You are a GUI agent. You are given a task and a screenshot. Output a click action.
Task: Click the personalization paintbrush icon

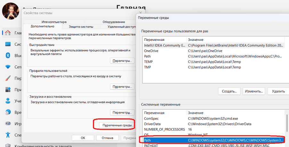coord(8,79)
